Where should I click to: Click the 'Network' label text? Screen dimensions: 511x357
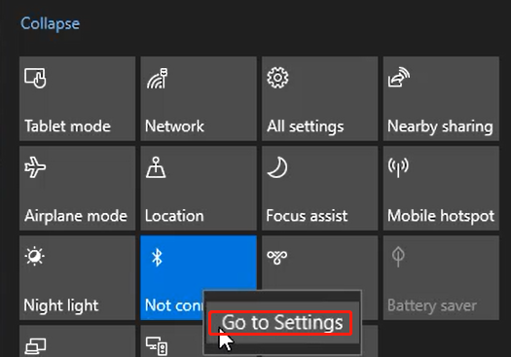coord(174,126)
